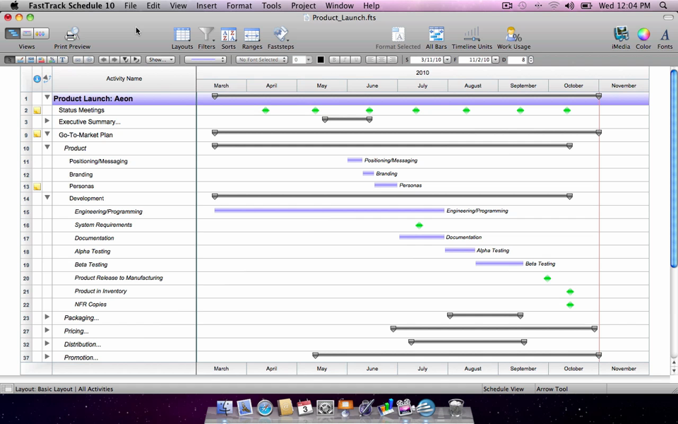Open the iMedia browser icon

[621, 35]
